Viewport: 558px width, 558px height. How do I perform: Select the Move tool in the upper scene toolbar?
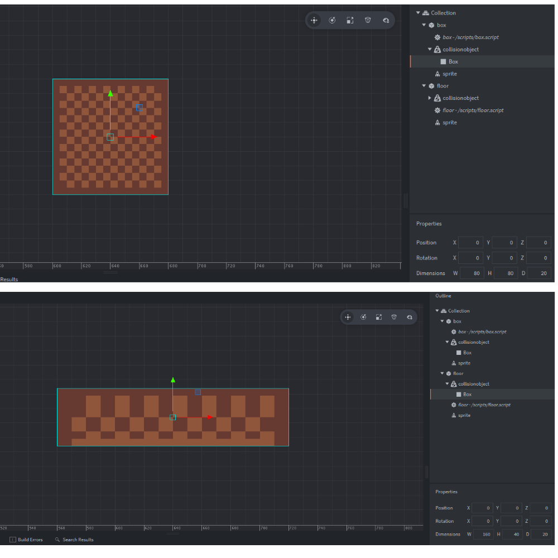[314, 20]
